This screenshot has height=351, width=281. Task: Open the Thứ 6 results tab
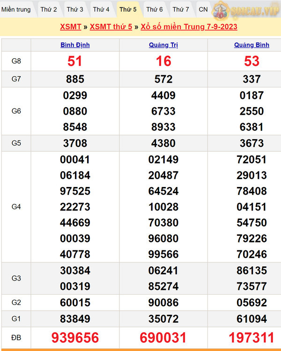tap(155, 9)
